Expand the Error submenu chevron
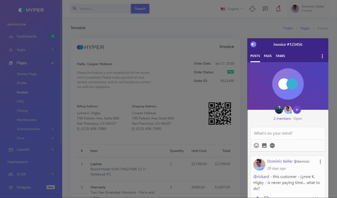337x198 pixels. [x=53, y=138]
